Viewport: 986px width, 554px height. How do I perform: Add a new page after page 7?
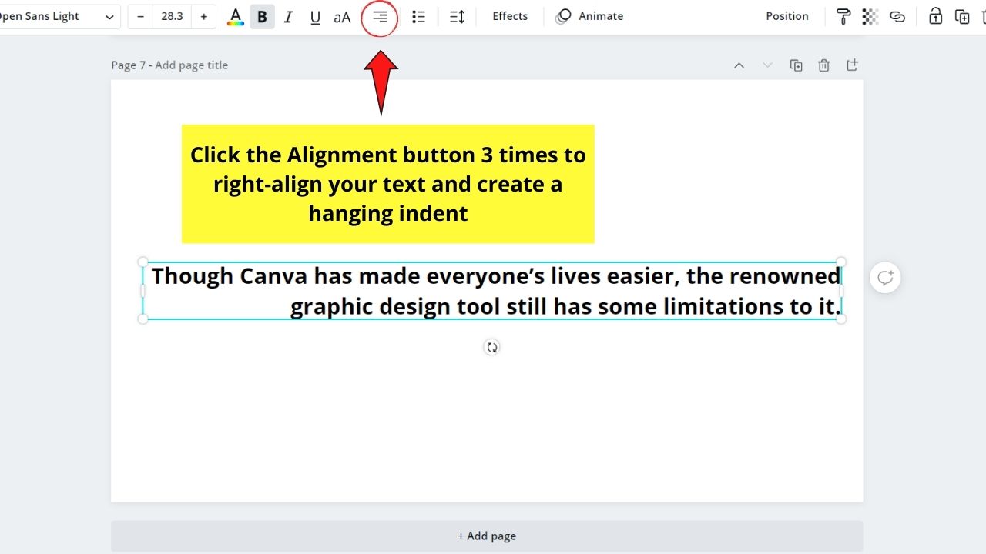tap(852, 65)
